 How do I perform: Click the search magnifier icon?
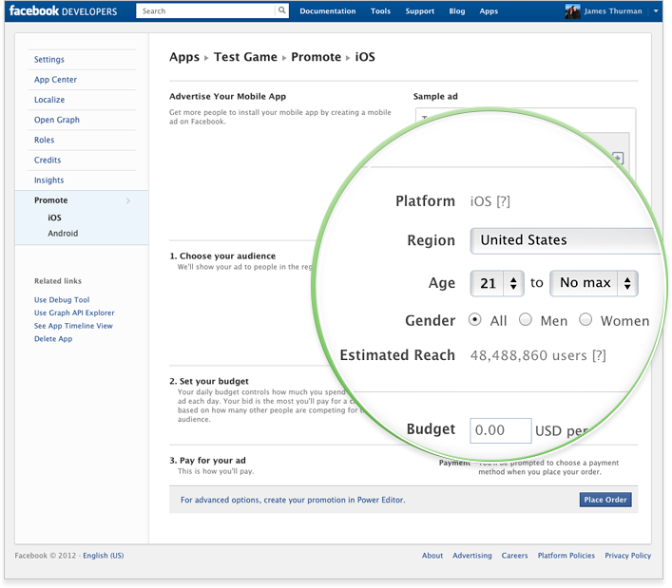(x=281, y=10)
